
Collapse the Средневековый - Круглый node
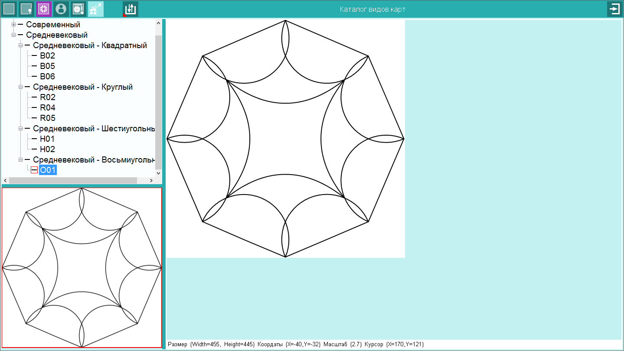pos(20,87)
